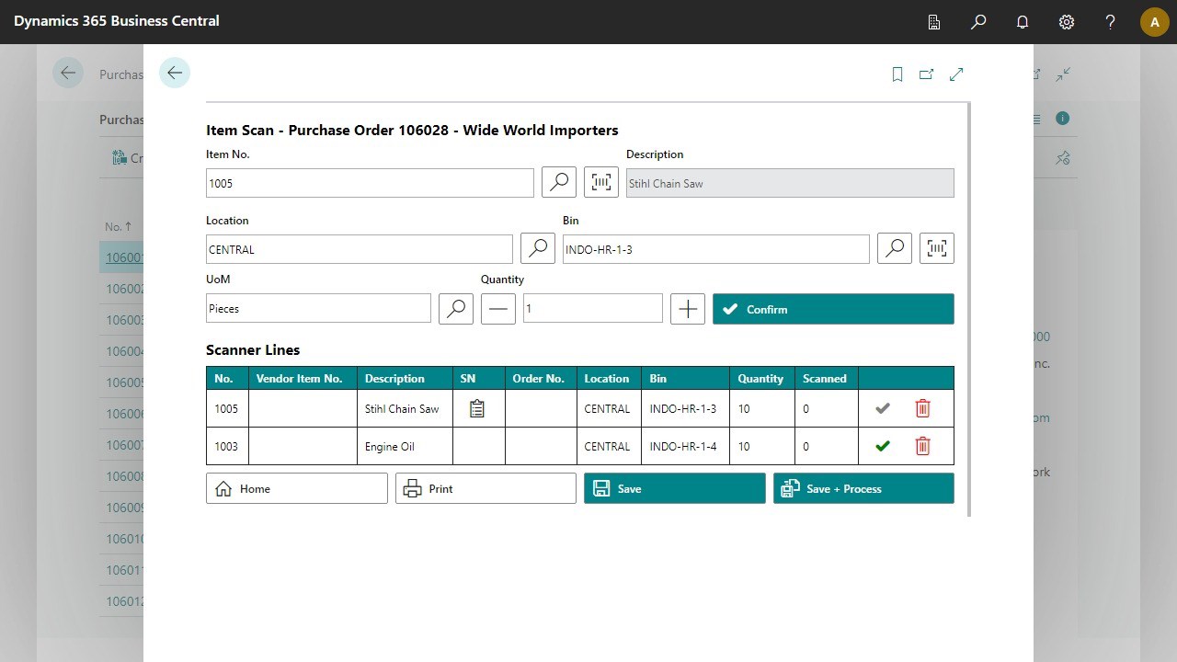1177x662 pixels.
Task: Click the barcode scan icon beside Item No.
Action: pyautogui.click(x=600, y=182)
